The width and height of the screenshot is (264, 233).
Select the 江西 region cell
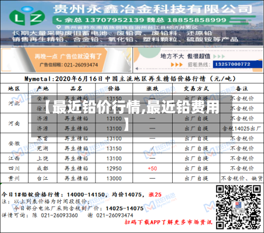[14, 159]
